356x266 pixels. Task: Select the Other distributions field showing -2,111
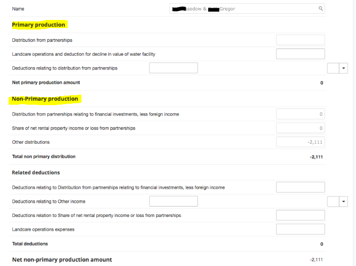[x=300, y=142]
